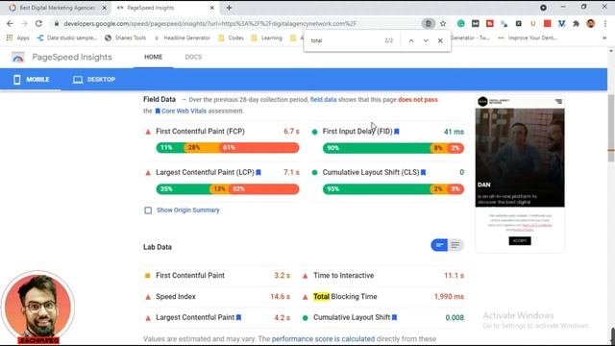Viewport: 615px width, 346px height.
Task: Open the Shanes Tools bookmark
Action: pos(126,38)
